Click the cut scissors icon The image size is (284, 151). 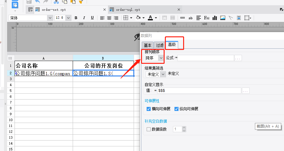pyautogui.click(x=56, y=2)
